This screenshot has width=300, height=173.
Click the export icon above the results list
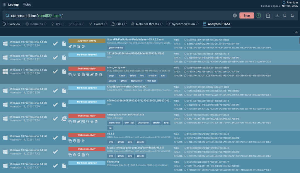[x=296, y=32]
